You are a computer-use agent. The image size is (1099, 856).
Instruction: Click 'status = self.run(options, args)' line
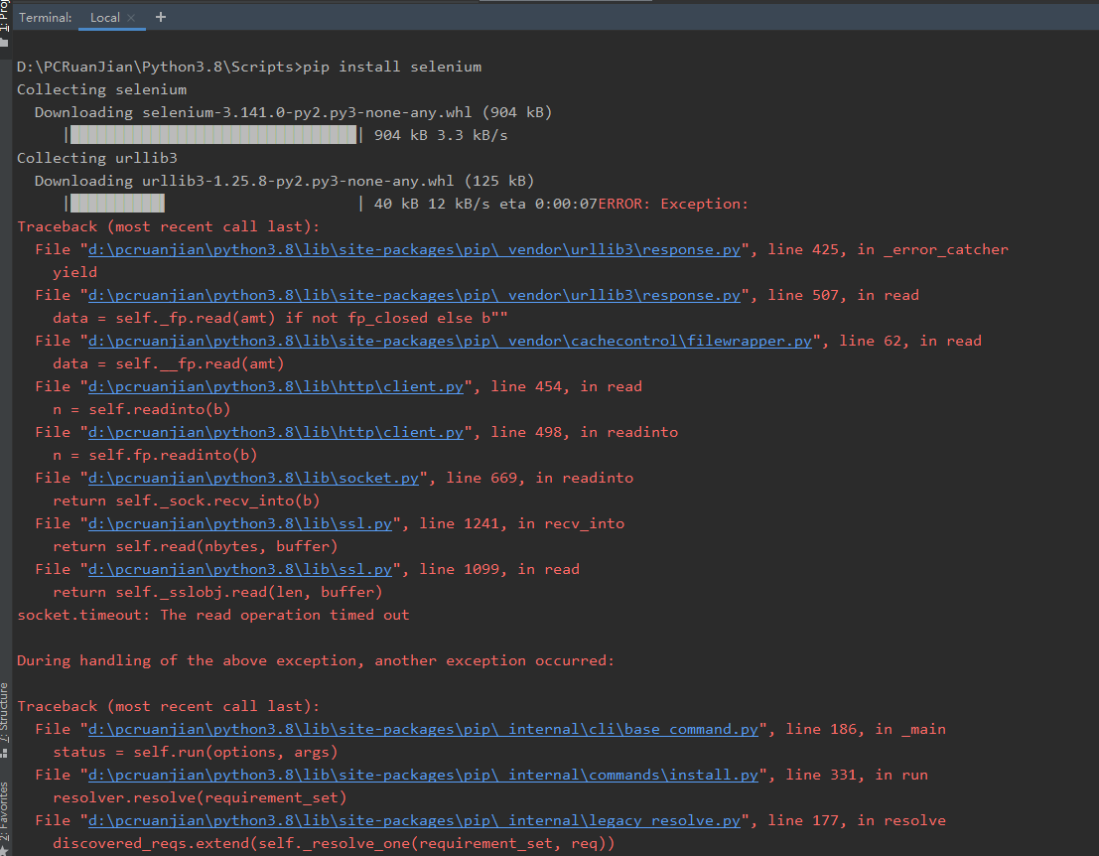coord(196,753)
